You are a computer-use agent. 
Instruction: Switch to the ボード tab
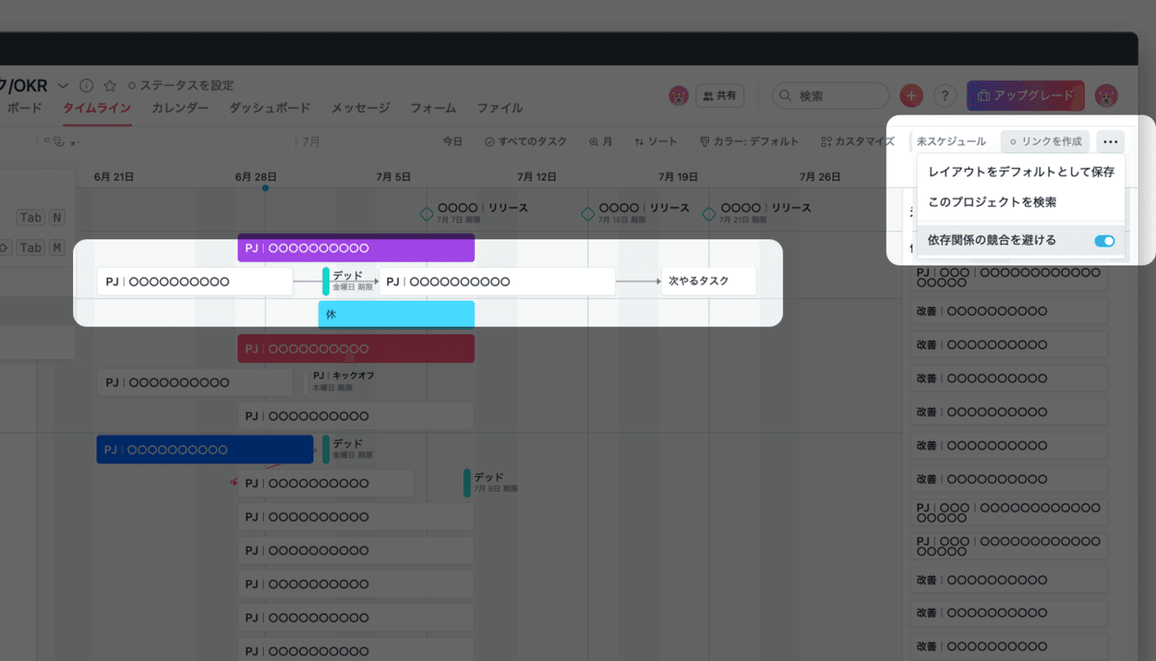pyautogui.click(x=25, y=108)
